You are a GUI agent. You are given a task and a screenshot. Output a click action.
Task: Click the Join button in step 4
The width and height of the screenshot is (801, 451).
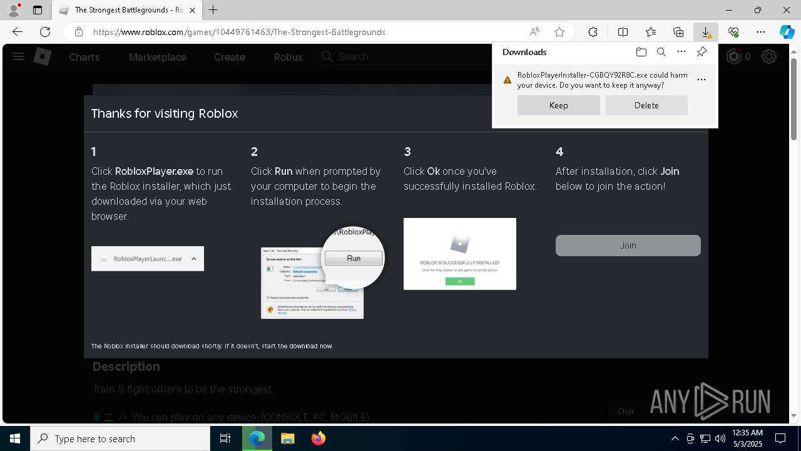628,246
